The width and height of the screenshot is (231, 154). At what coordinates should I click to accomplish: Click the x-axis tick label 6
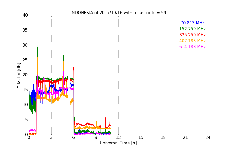(x=74, y=138)
